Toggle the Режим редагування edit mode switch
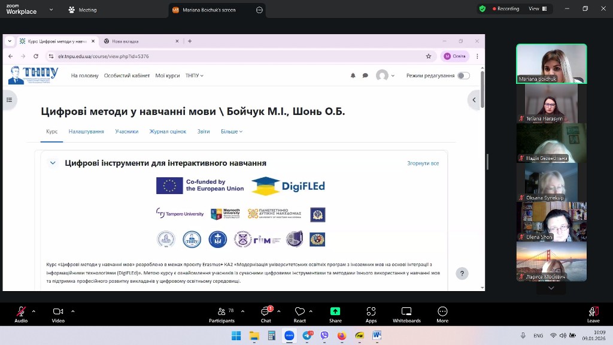 tap(463, 75)
